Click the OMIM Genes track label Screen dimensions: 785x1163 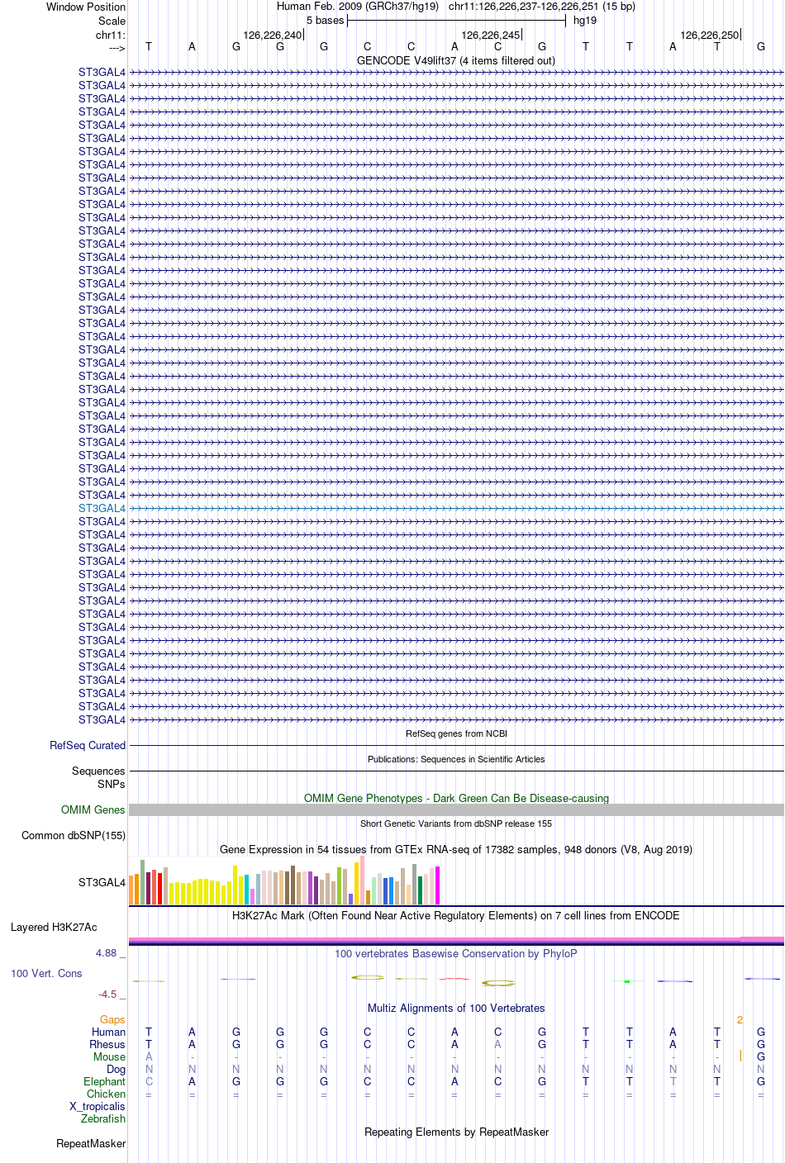(x=93, y=809)
